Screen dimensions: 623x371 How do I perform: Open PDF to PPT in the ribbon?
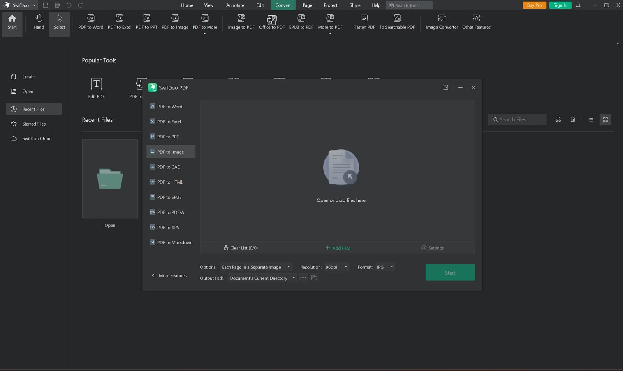click(146, 23)
